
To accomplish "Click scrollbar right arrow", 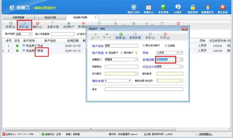I will [x=229, y=129].
